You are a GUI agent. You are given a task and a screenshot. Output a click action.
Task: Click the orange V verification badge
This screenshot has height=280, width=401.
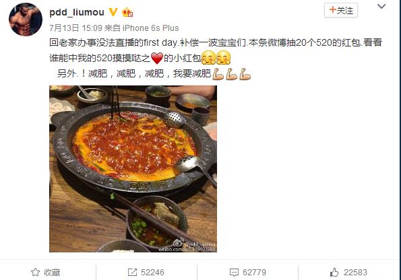pyautogui.click(x=113, y=11)
